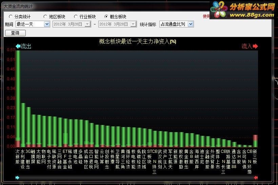The image size is (278, 185).
Task: Click the 水利建设 bar
Action: click(23, 125)
